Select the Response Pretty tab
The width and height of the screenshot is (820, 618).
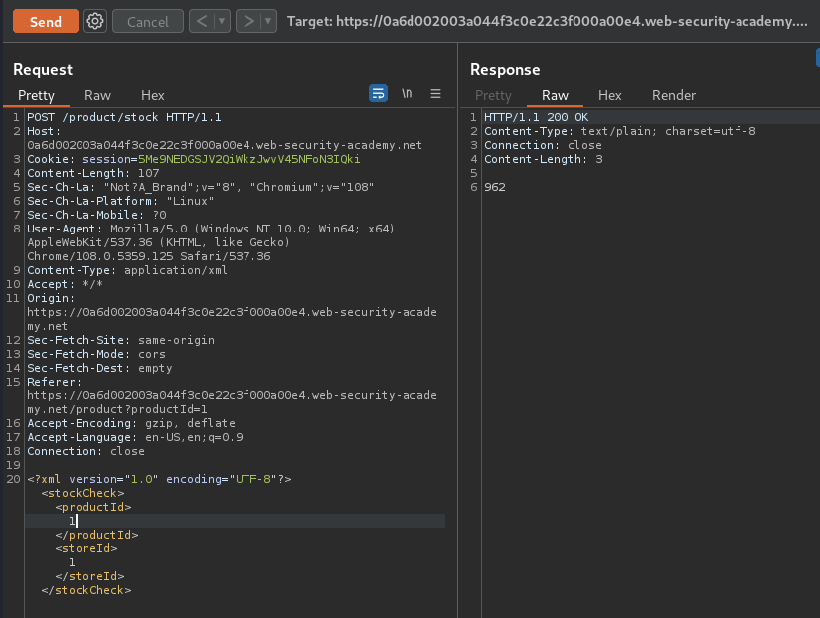493,95
